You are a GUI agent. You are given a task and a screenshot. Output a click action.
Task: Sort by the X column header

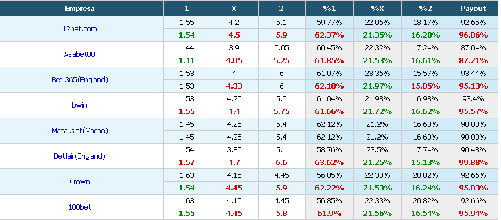pos(234,9)
